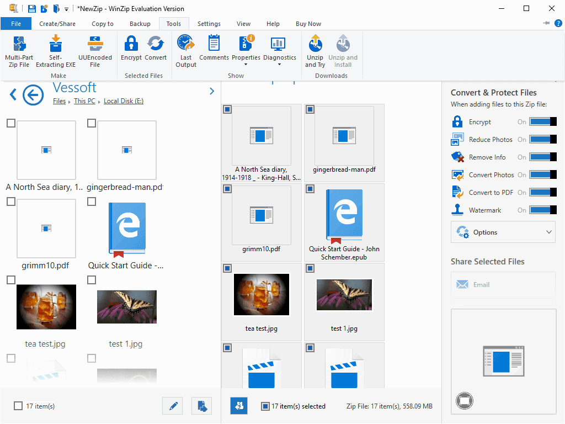This screenshot has height=424, width=565.
Task: Select tea test.jpg thumbnail in Files pane
Action: (x=46, y=307)
